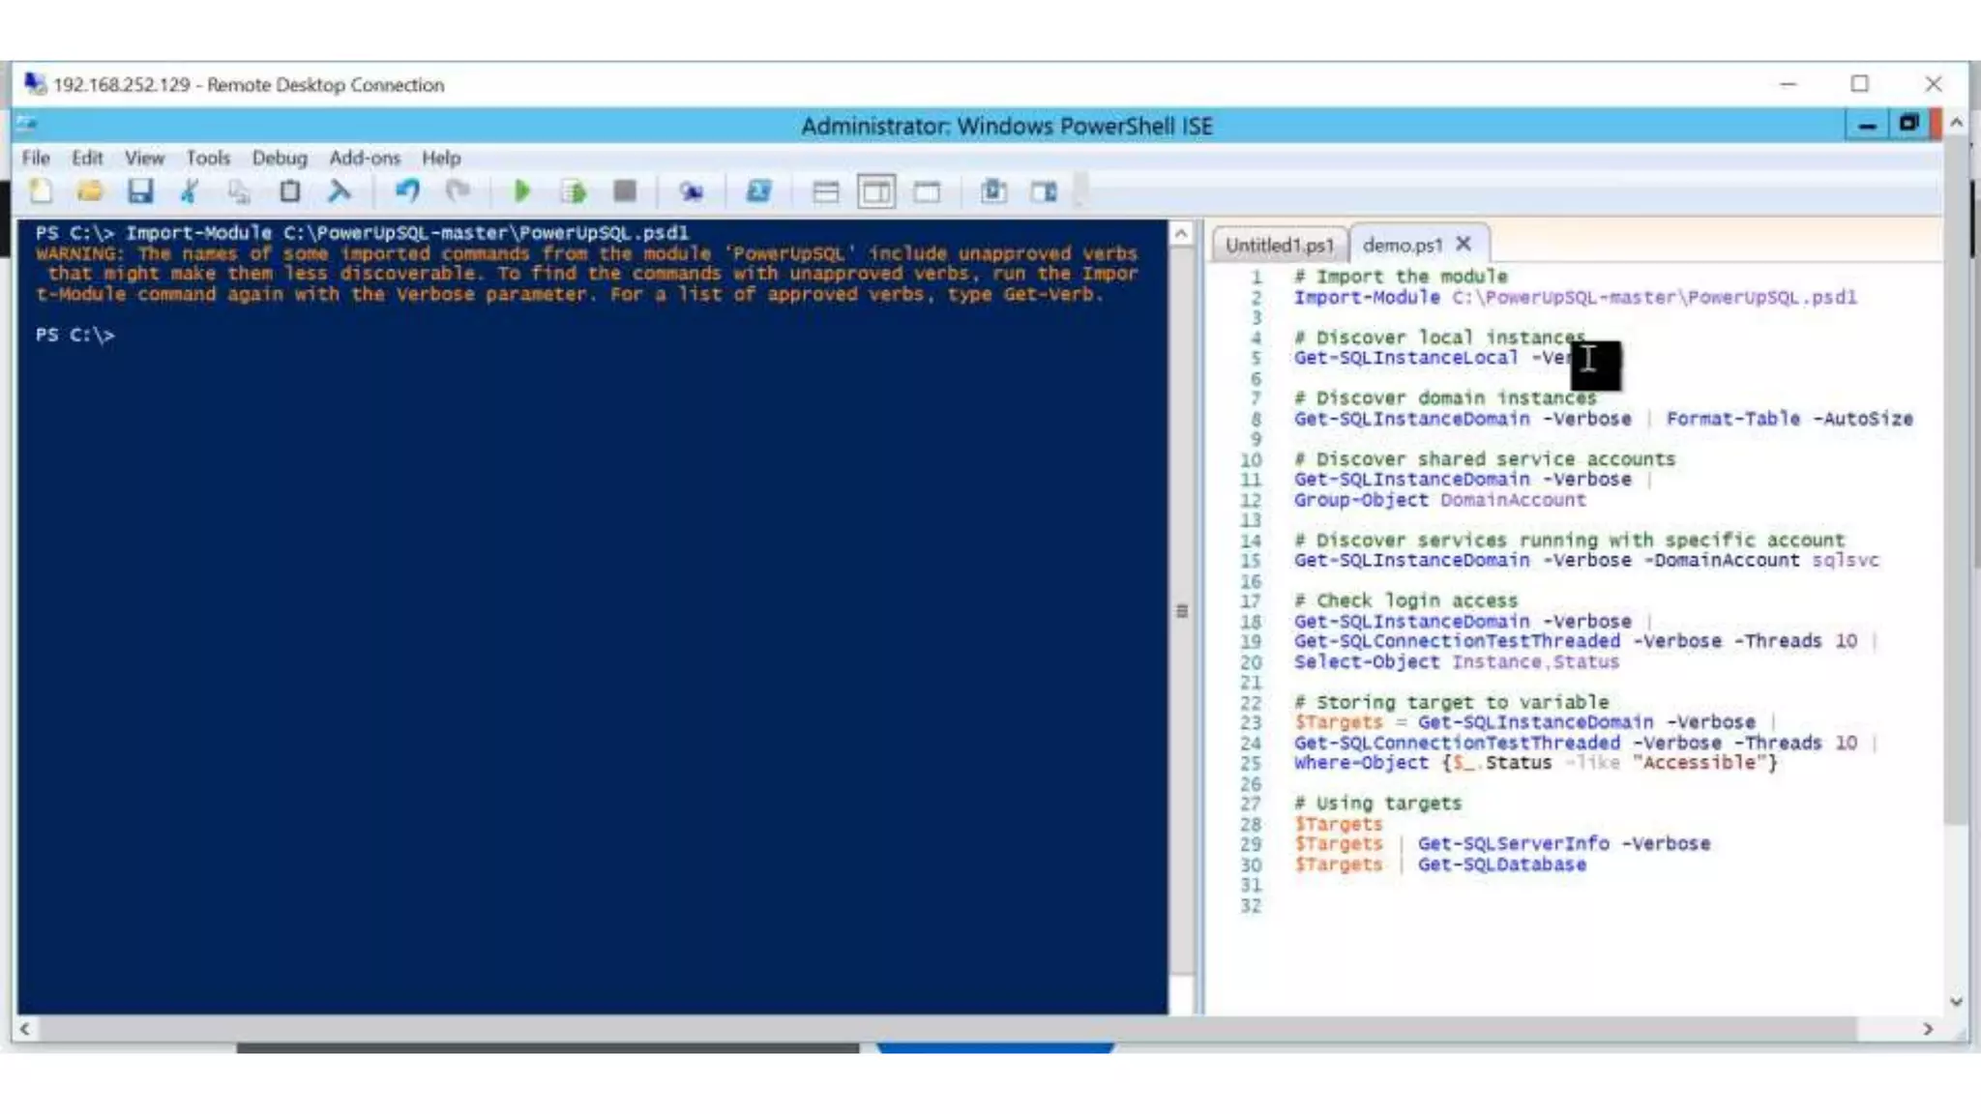Click the Open Script folder icon
The image size is (1981, 1114).
tap(90, 191)
